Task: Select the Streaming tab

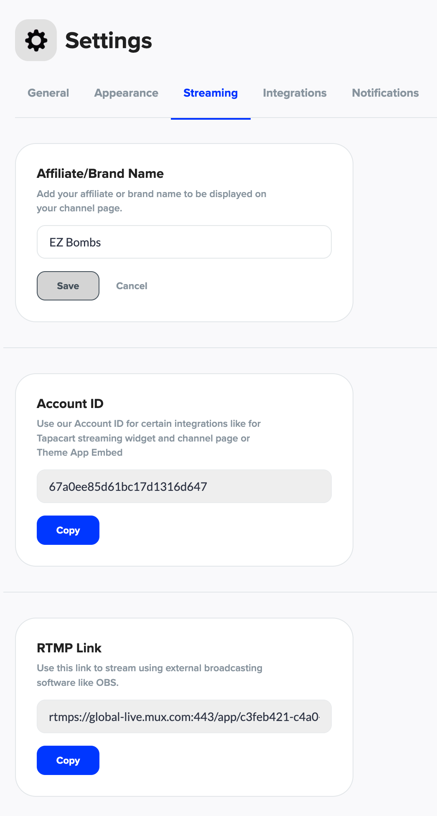Action: [x=211, y=93]
